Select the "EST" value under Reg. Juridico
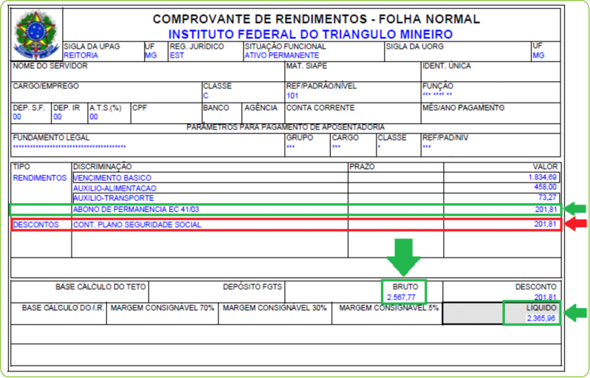The height and width of the screenshot is (378, 590). pos(176,55)
